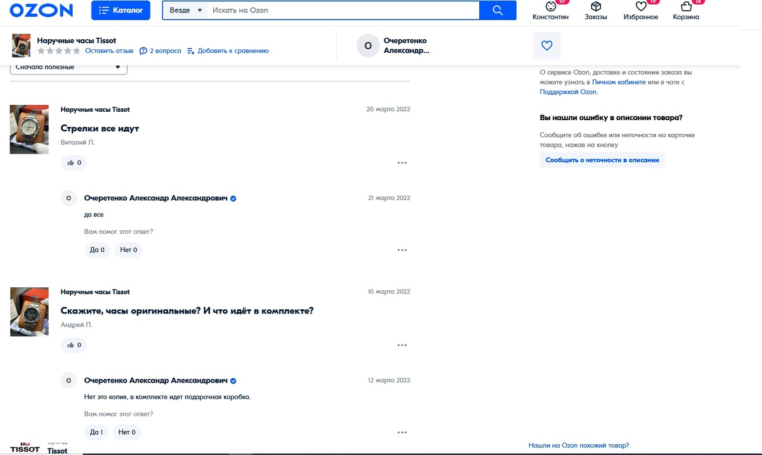This screenshot has height=455, width=762.
Task: Open the Заказы box icon
Action: [x=596, y=6]
